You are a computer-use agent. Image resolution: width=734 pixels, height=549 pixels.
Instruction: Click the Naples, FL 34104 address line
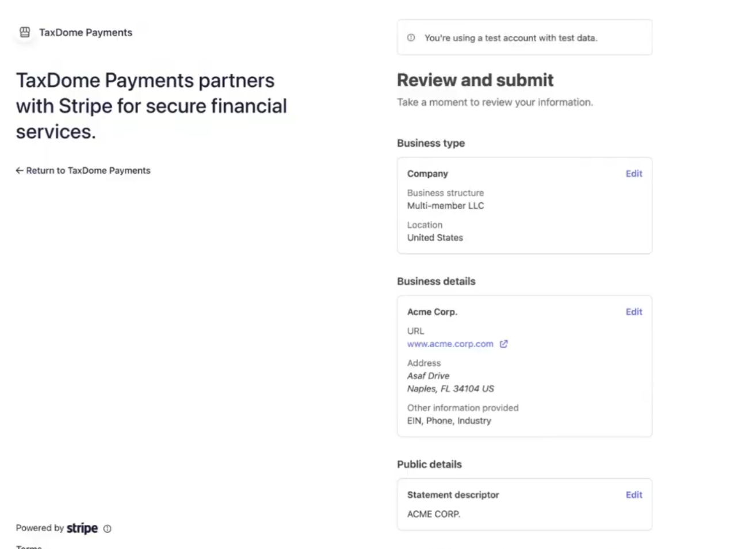coord(450,388)
